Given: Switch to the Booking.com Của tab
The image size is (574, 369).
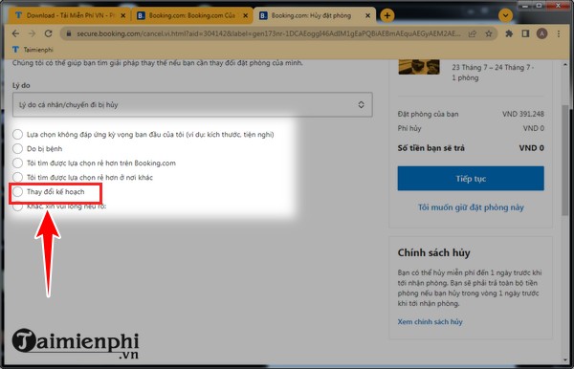Looking at the screenshot, I should click(x=192, y=15).
